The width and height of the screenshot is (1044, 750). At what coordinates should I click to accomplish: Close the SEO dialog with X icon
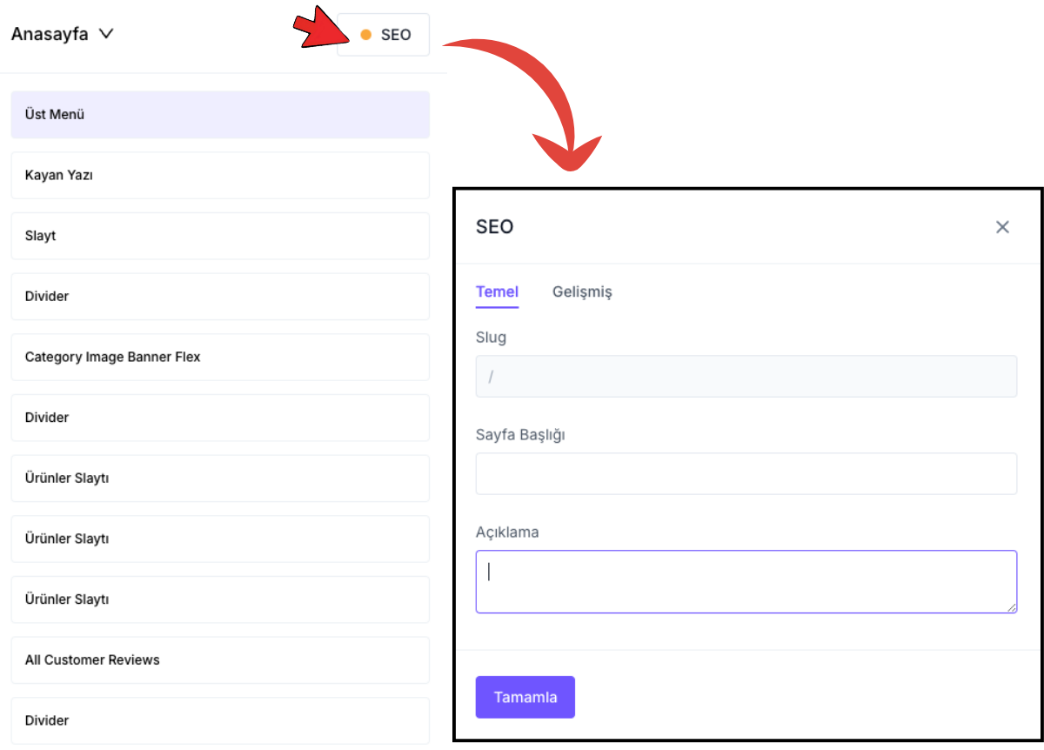(1002, 227)
